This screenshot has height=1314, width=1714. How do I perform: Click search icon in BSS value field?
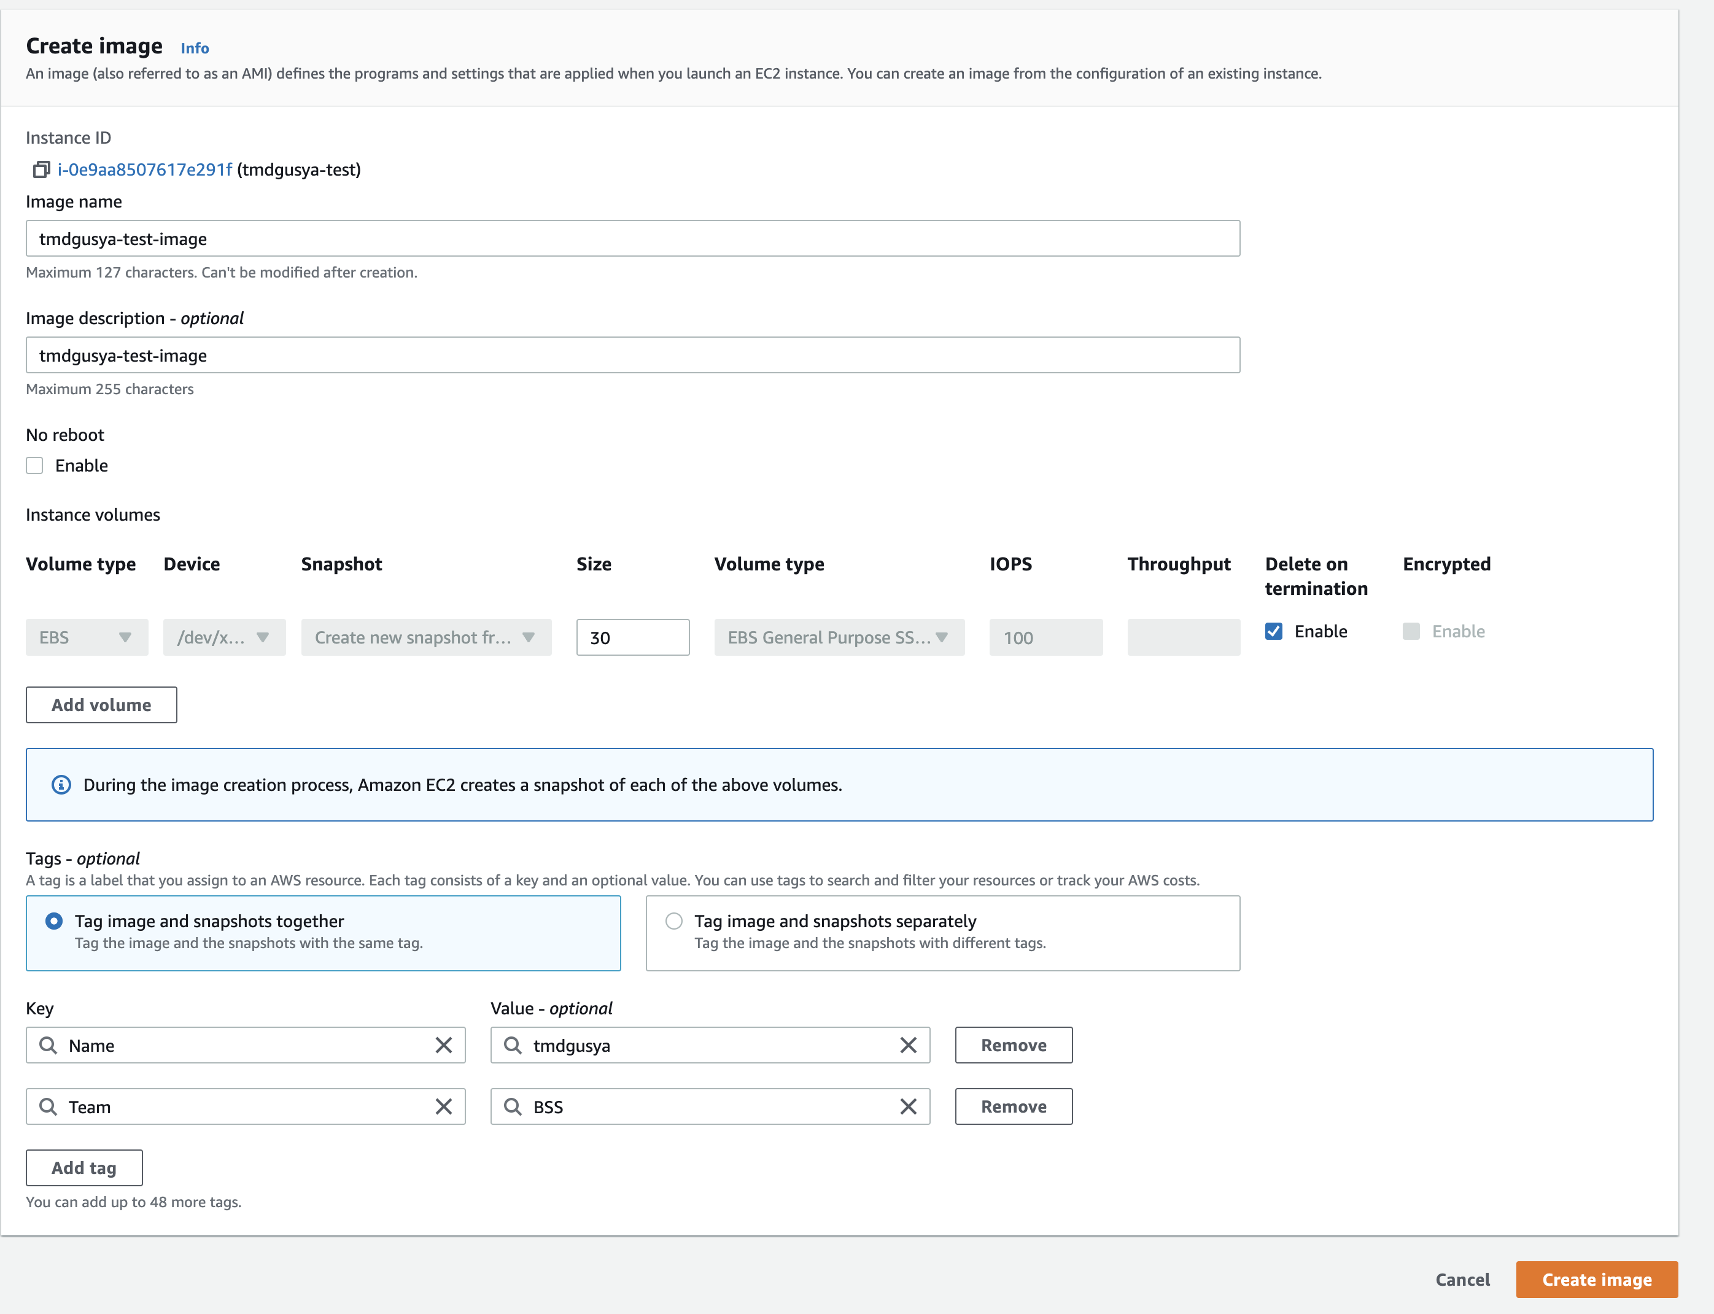click(513, 1106)
